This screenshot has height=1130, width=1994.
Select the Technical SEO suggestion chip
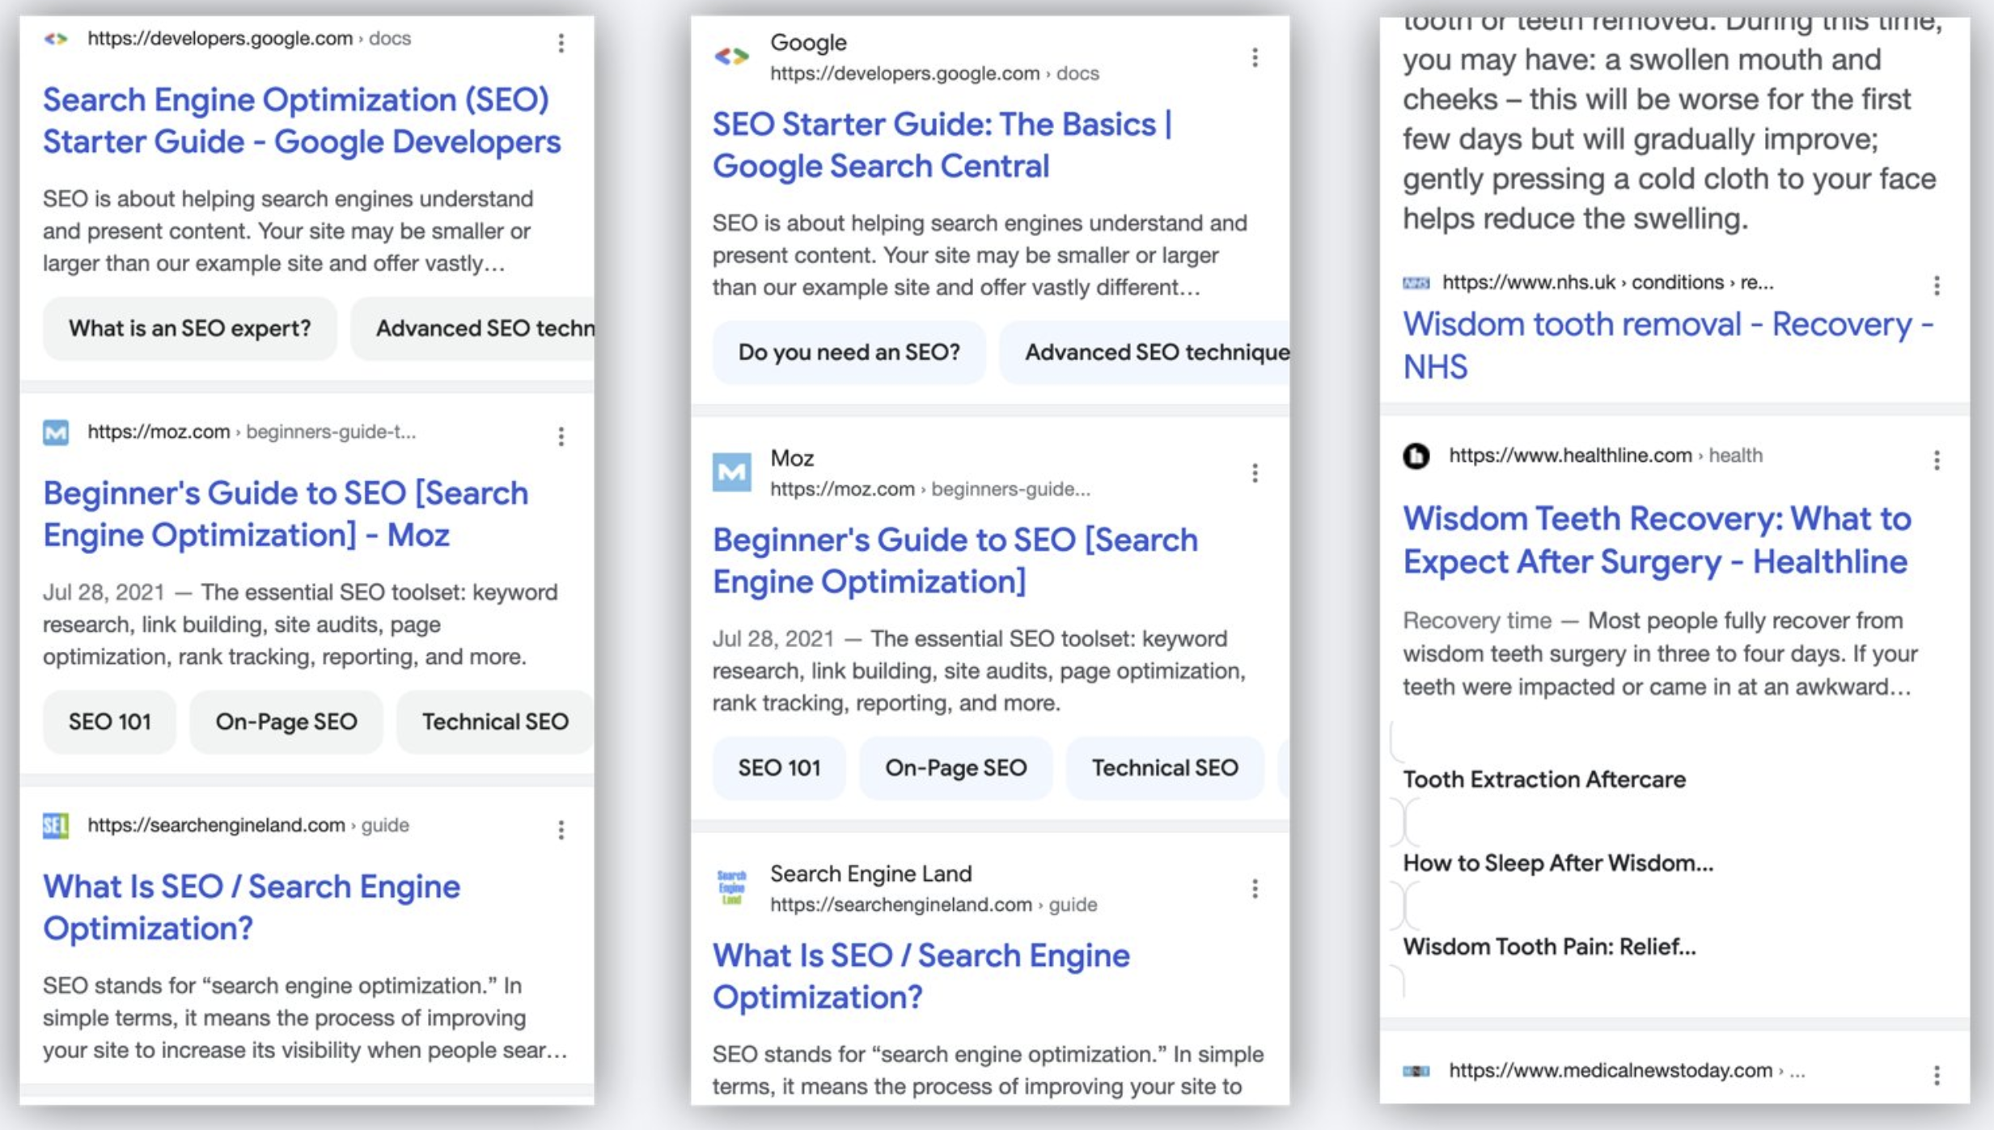495,722
